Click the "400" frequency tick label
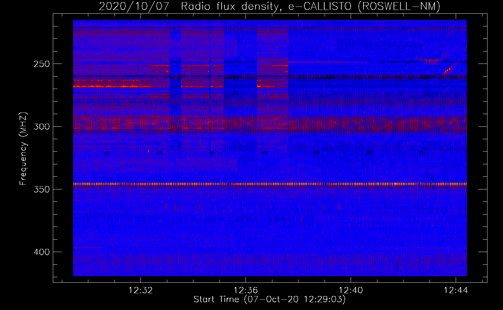This screenshot has width=503, height=310. coord(42,252)
